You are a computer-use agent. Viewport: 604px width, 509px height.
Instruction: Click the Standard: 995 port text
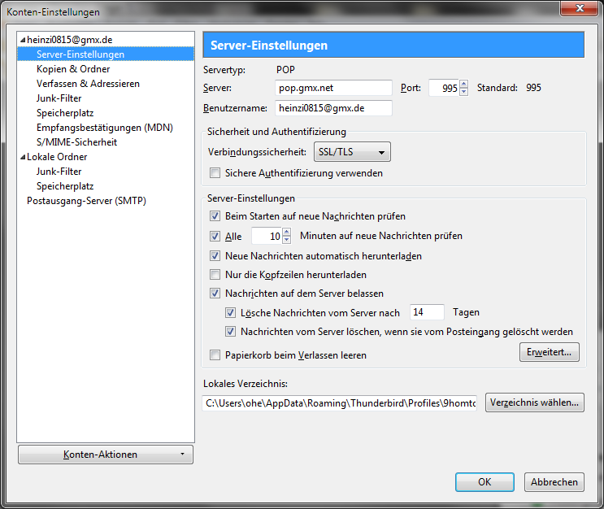(509, 88)
